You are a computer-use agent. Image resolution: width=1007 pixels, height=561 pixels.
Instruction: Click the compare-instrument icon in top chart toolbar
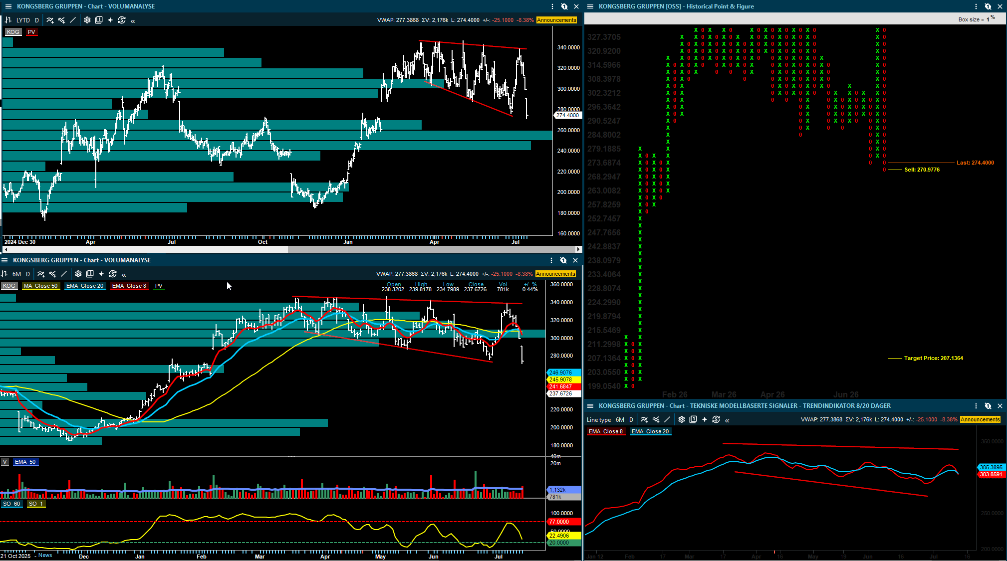61,20
